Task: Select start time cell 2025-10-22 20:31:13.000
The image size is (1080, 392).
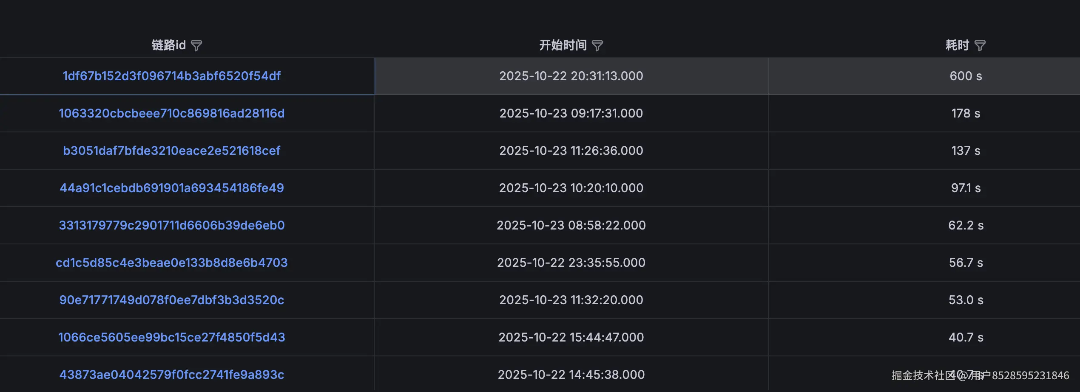Action: pyautogui.click(x=571, y=76)
